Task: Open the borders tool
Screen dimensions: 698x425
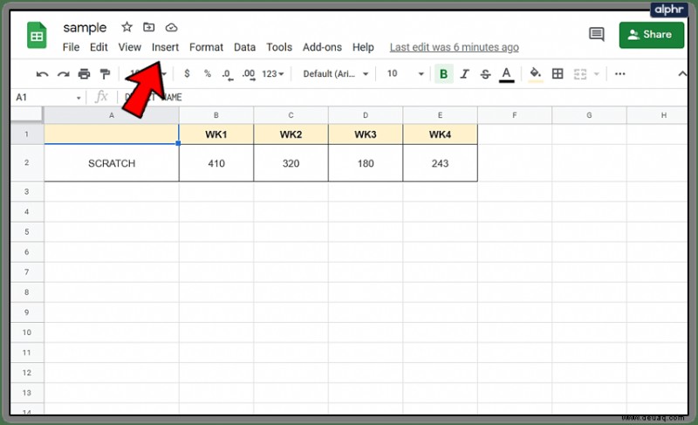Action: (558, 74)
